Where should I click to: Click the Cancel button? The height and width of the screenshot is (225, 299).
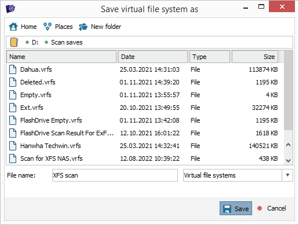pyautogui.click(x=272, y=208)
